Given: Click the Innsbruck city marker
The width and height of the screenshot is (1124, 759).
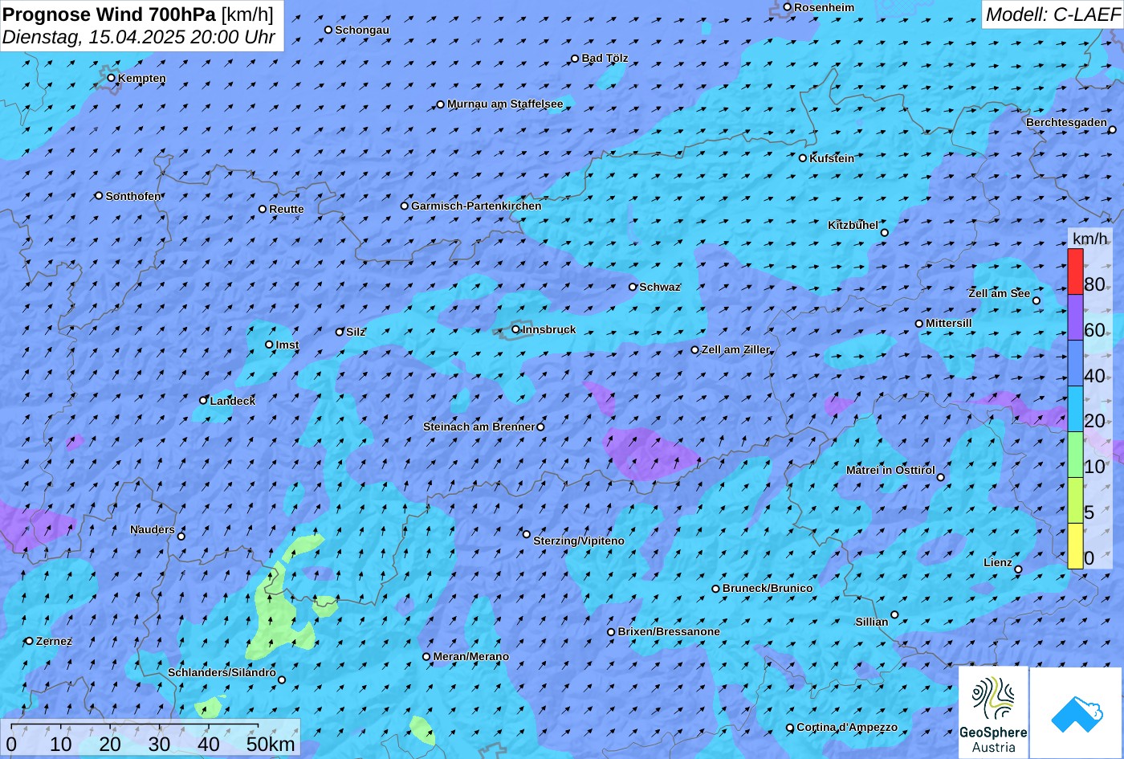Looking at the screenshot, I should 516,329.
